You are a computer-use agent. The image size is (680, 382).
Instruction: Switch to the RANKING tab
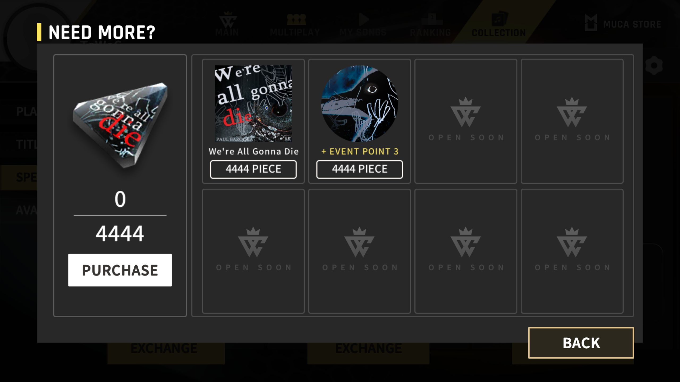[x=430, y=24]
